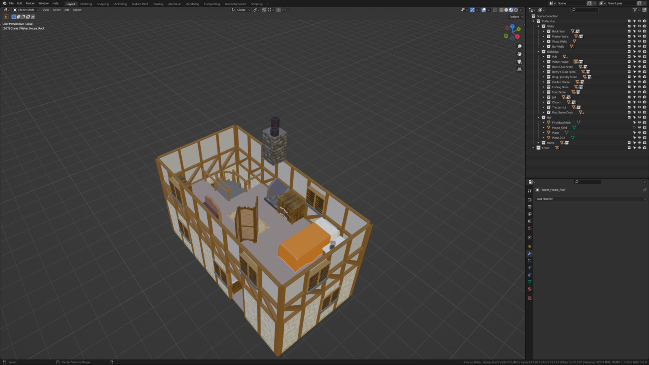Image resolution: width=649 pixels, height=365 pixels.
Task: Hide the Water House collection in viewport
Action: [639, 62]
